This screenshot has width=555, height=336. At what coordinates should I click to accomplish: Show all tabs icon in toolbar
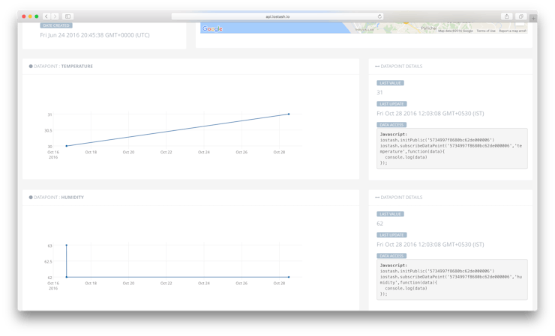pyautogui.click(x=520, y=16)
